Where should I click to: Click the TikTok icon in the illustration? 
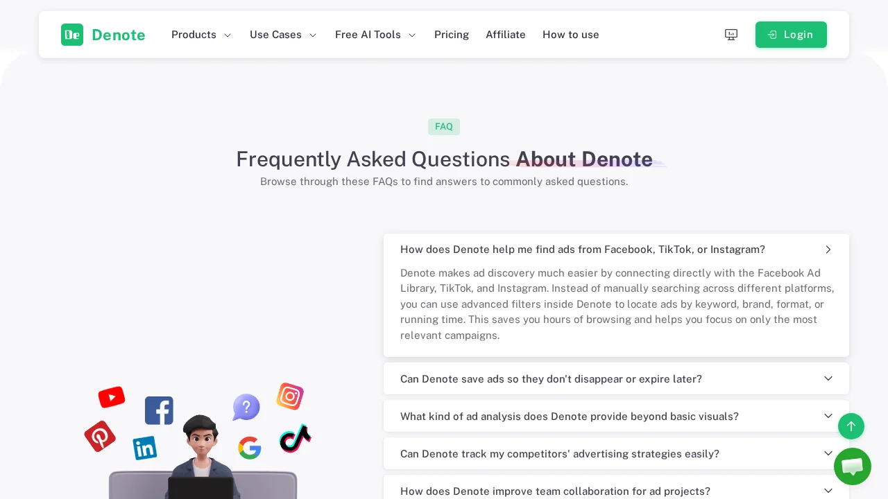[295, 438]
